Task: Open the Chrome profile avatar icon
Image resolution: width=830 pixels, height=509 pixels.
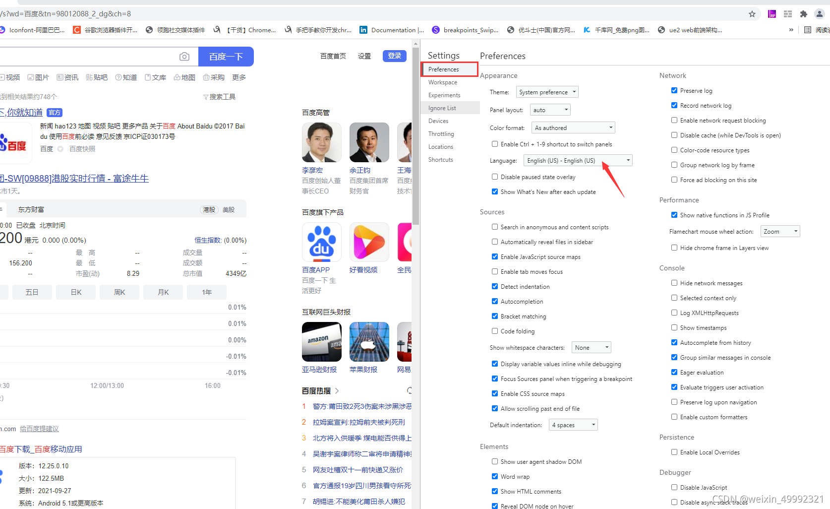Action: 820,14
